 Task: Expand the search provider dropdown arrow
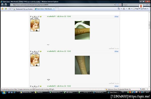[149, 5]
